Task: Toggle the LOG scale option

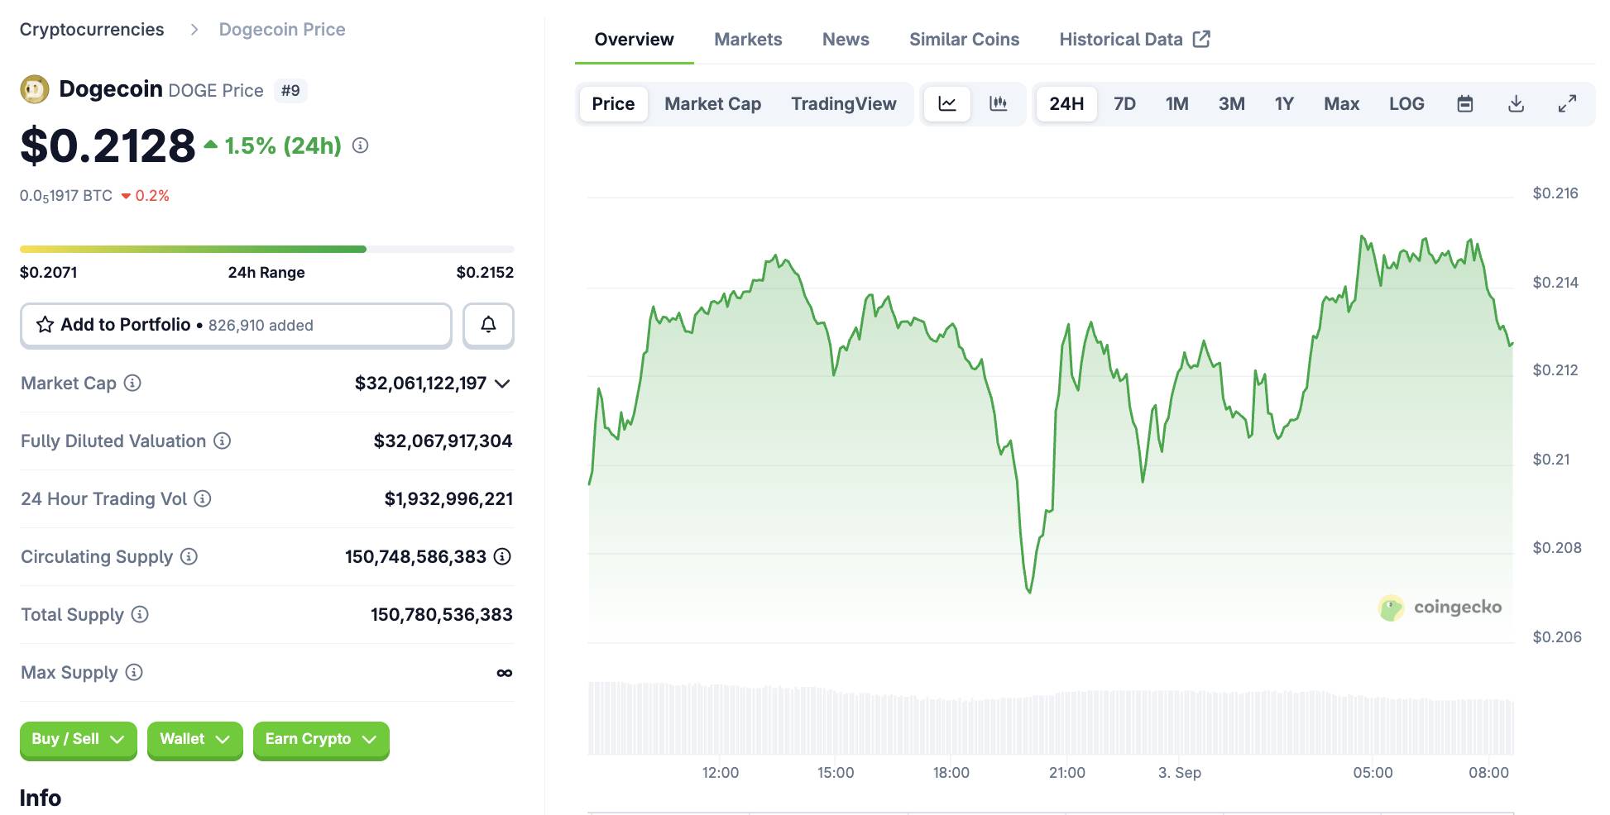Action: click(1406, 103)
